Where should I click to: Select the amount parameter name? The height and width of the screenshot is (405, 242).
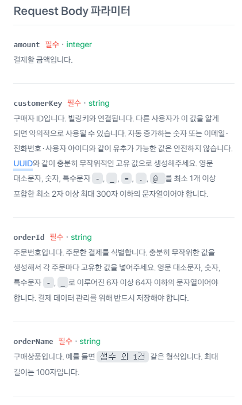26,45
